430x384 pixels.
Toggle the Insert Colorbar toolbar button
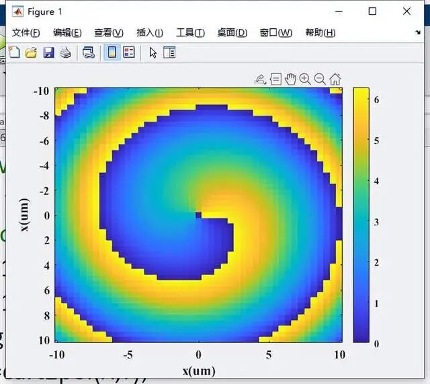coord(112,52)
